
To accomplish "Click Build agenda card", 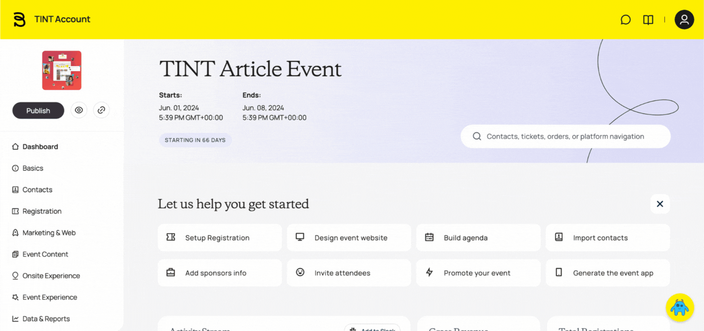I will pyautogui.click(x=478, y=238).
